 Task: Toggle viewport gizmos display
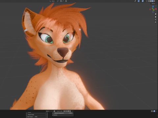point(139,1)
